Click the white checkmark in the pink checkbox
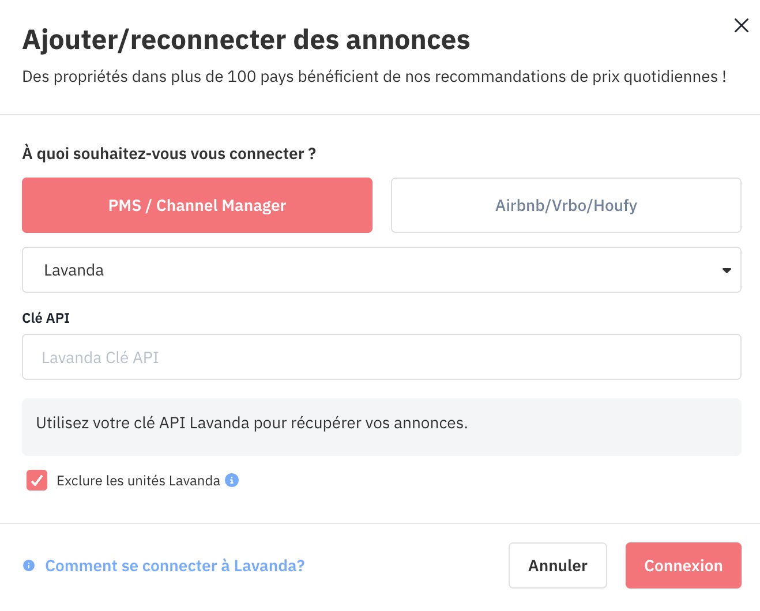The height and width of the screenshot is (611, 760). (x=37, y=480)
